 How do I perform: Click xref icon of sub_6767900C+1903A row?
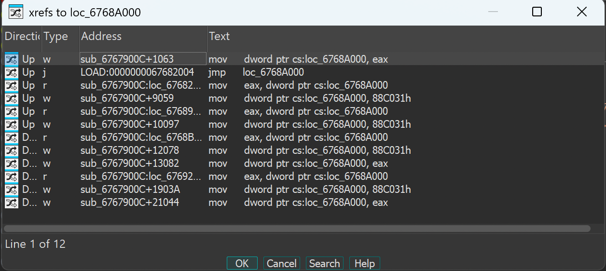[x=12, y=190]
